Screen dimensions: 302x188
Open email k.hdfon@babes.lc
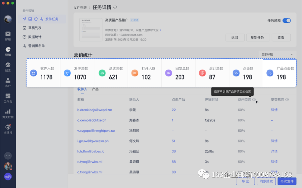pyautogui.click(x=91, y=151)
